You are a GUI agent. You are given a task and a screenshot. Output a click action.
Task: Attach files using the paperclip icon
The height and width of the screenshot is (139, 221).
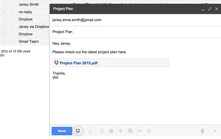pyautogui.click(x=102, y=131)
